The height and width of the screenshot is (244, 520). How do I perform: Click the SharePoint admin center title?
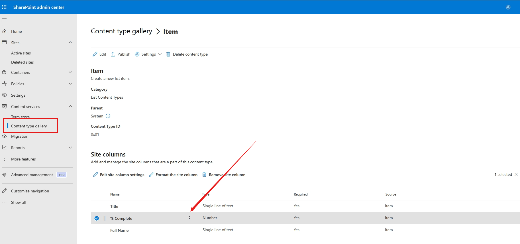tap(39, 7)
